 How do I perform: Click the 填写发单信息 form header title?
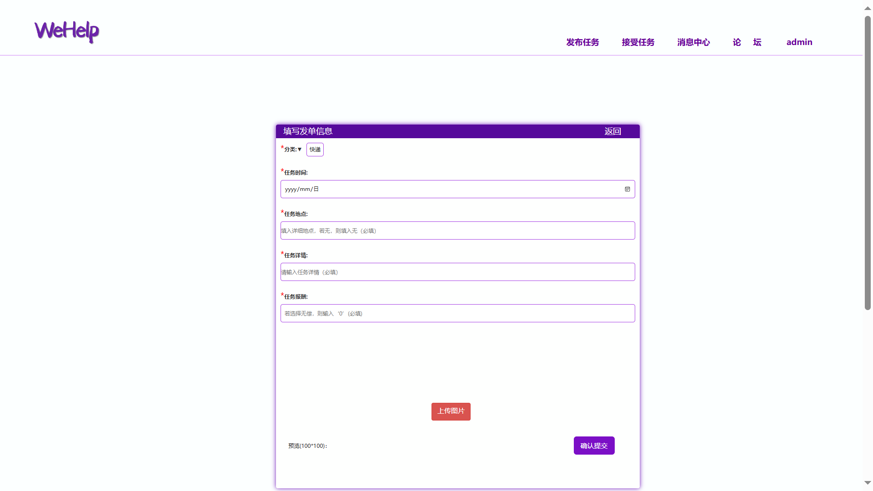[x=308, y=131]
